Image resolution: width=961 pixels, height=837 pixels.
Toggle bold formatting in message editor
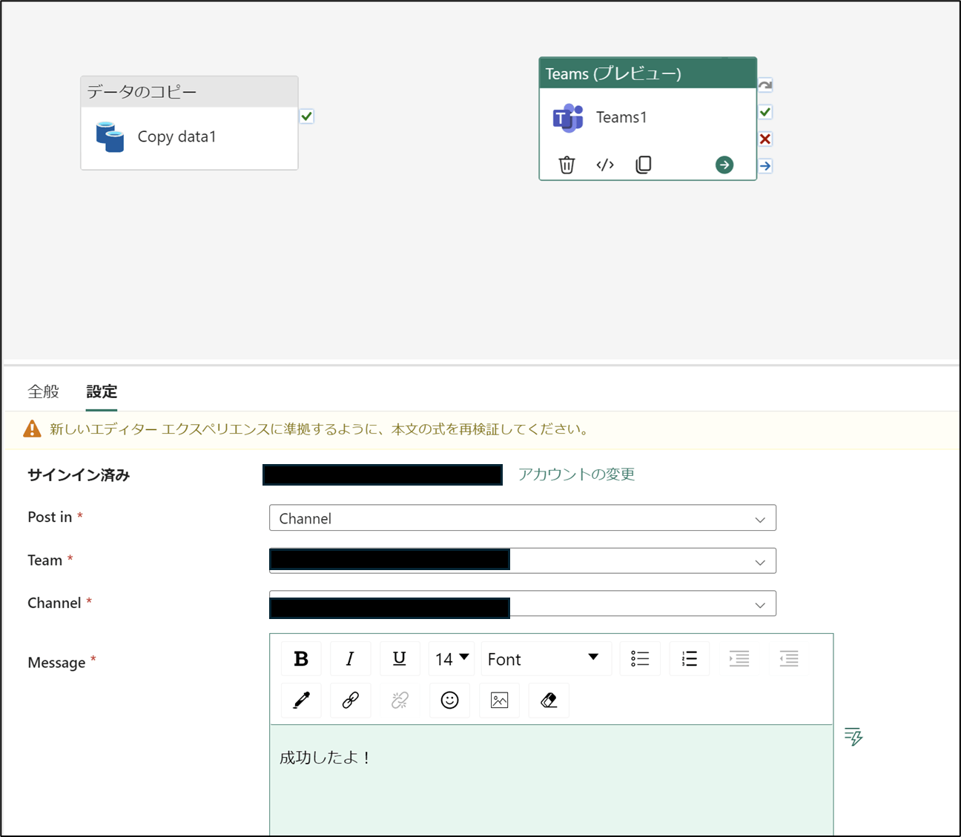301,658
